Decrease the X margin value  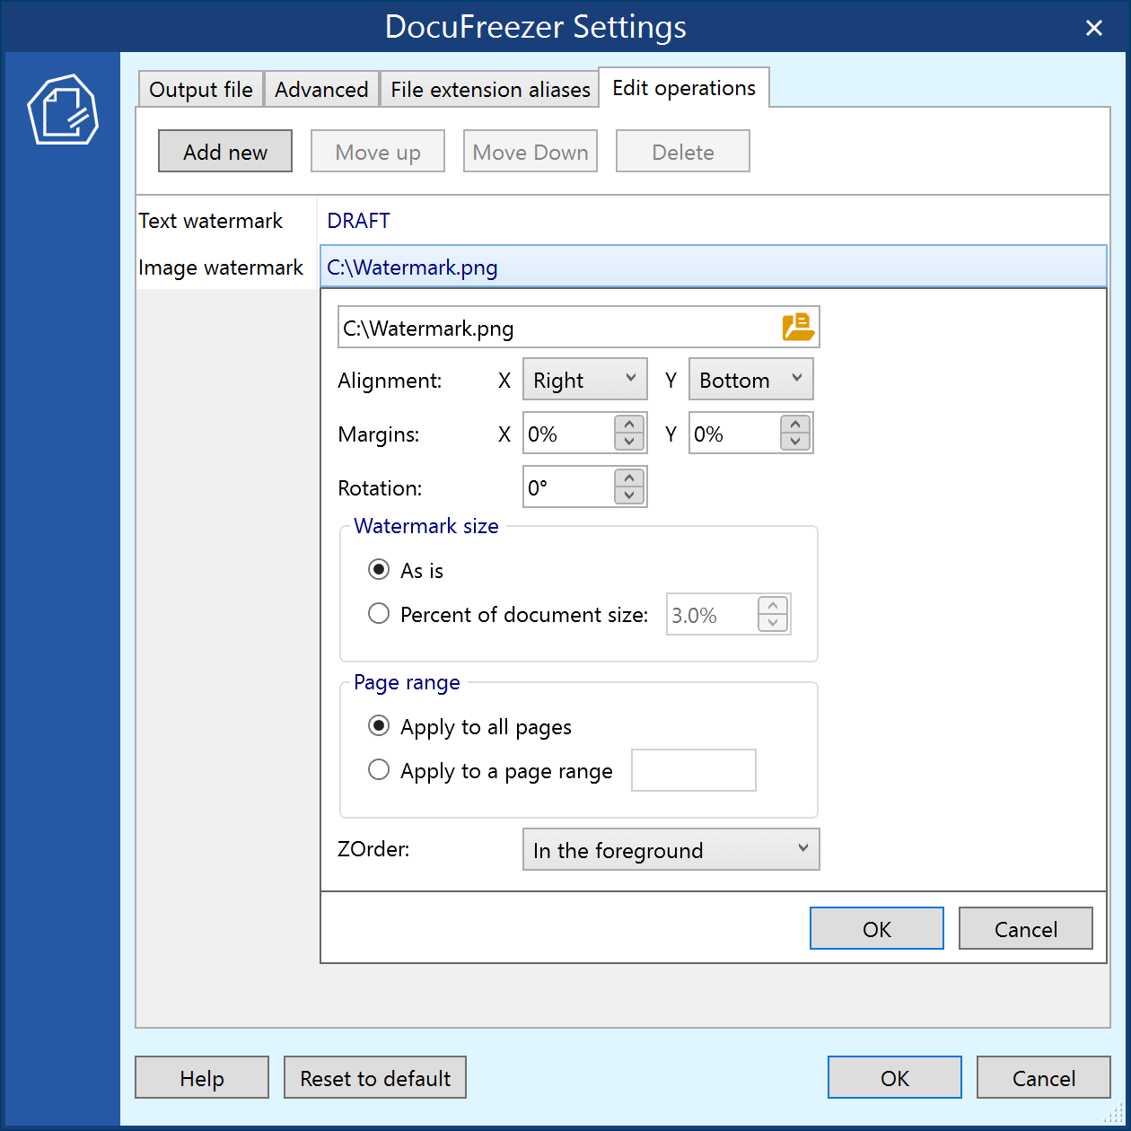click(x=629, y=443)
